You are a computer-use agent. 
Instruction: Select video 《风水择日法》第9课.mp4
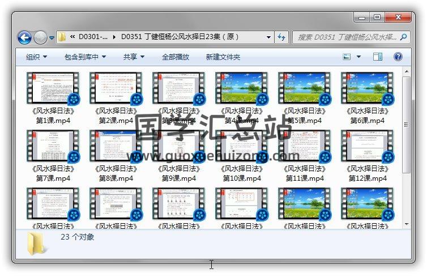179,156
